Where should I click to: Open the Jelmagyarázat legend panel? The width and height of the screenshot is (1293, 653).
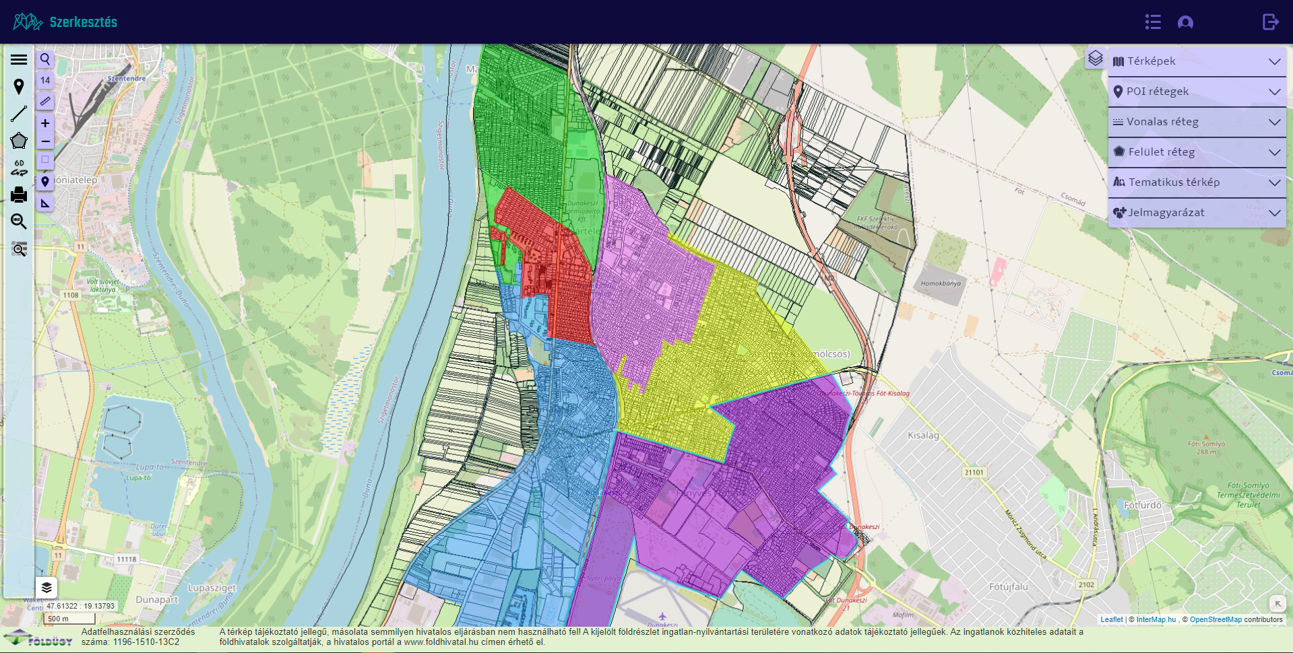tap(1197, 213)
